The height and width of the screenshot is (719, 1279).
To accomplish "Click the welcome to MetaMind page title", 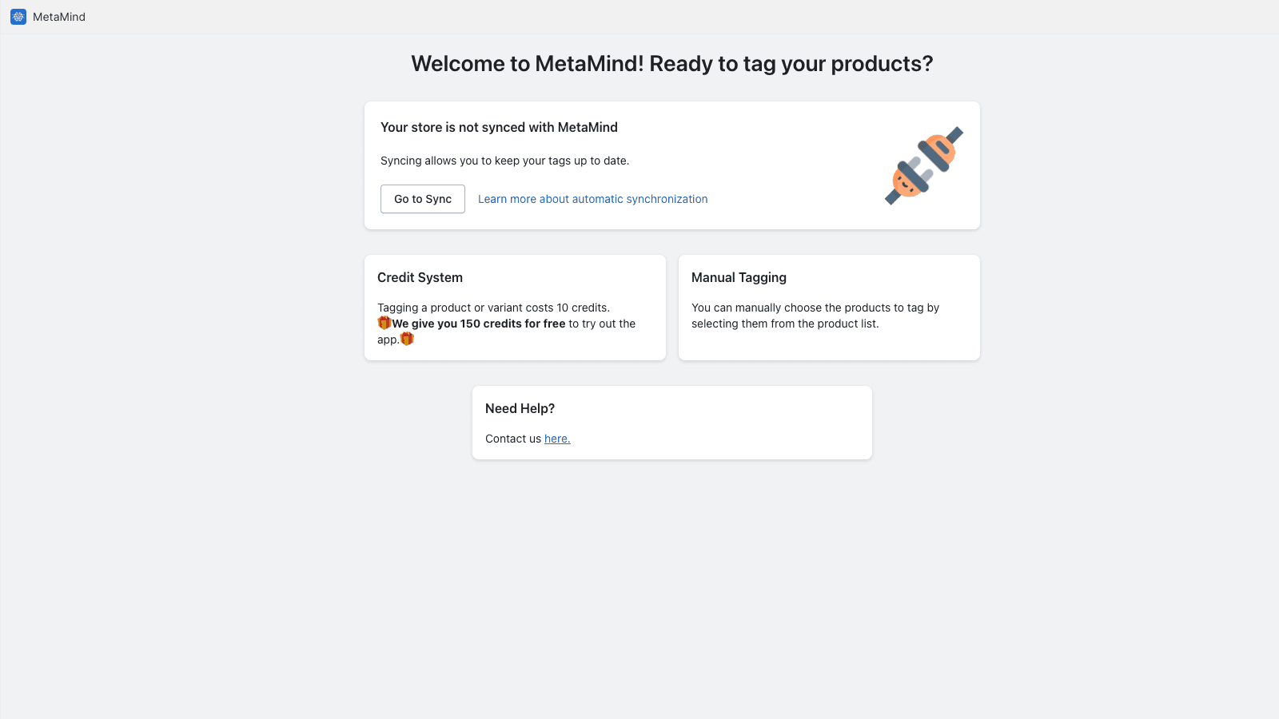I will pos(671,63).
